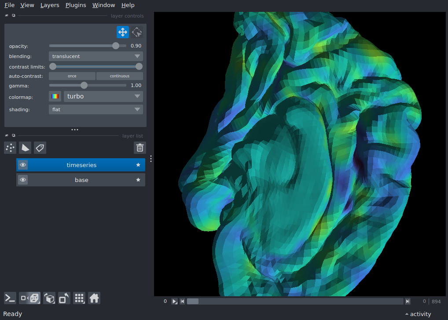Open the Layers menu
This screenshot has height=320, width=448.
tap(50, 5)
